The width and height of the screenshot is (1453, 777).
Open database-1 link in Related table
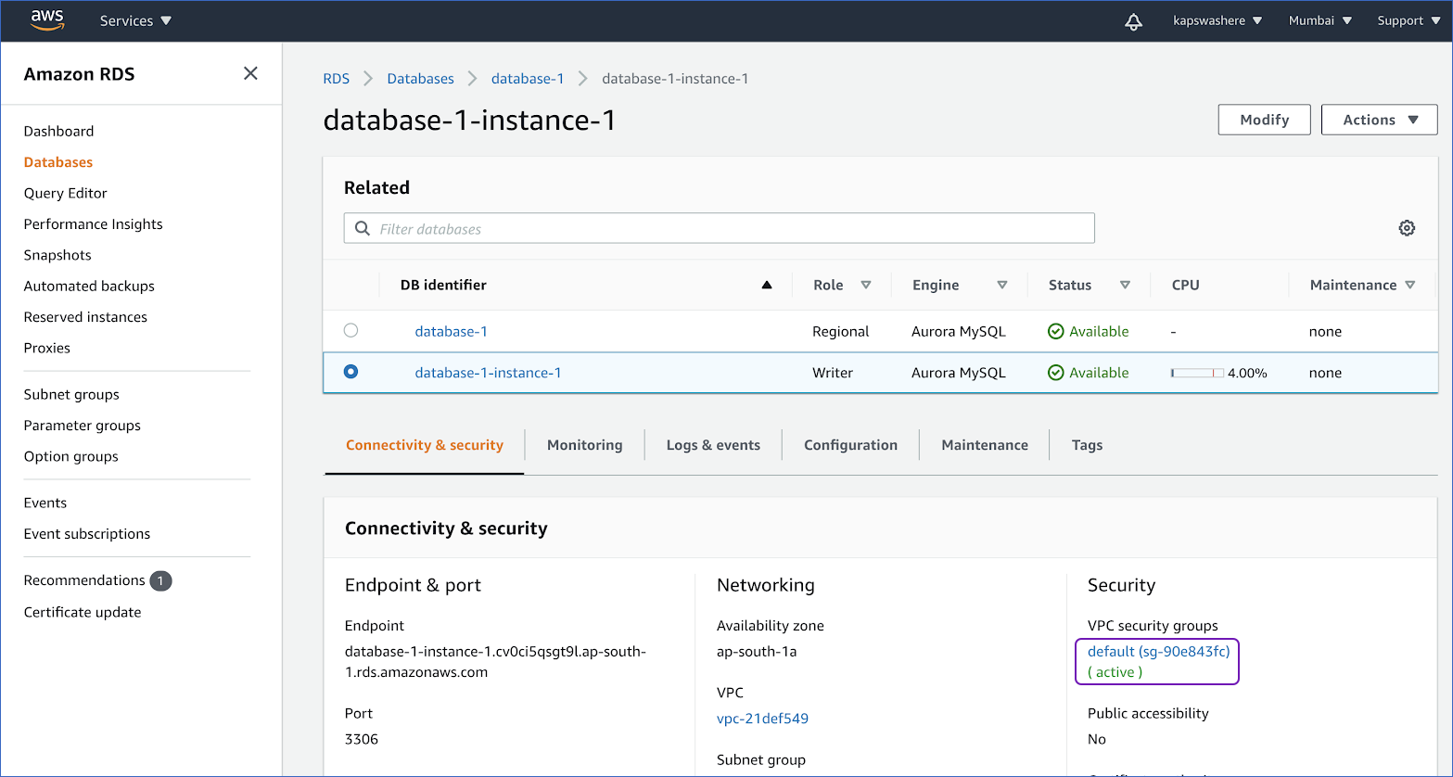coord(451,331)
